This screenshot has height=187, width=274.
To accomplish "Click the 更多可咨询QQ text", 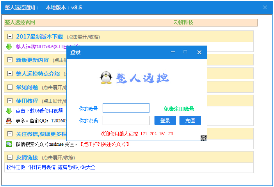I will coord(41,121).
